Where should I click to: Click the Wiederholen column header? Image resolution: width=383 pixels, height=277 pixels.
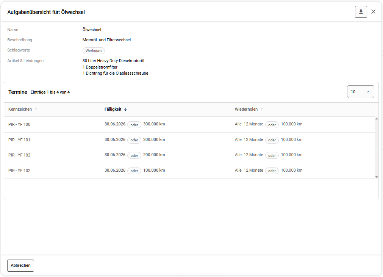click(x=246, y=110)
